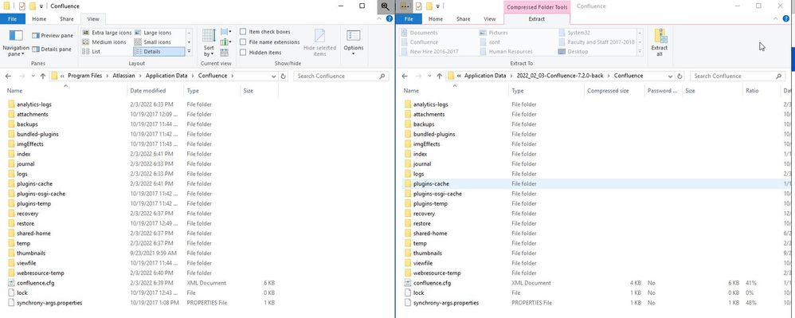795x318 pixels.
Task: Refresh the left window address bar
Action: coord(284,76)
